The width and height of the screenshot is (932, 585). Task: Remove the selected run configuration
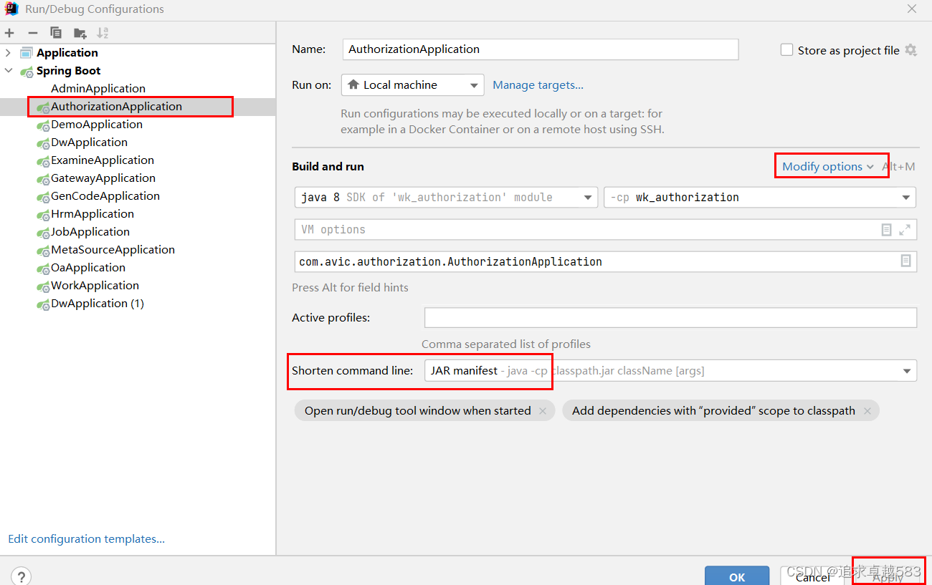32,32
